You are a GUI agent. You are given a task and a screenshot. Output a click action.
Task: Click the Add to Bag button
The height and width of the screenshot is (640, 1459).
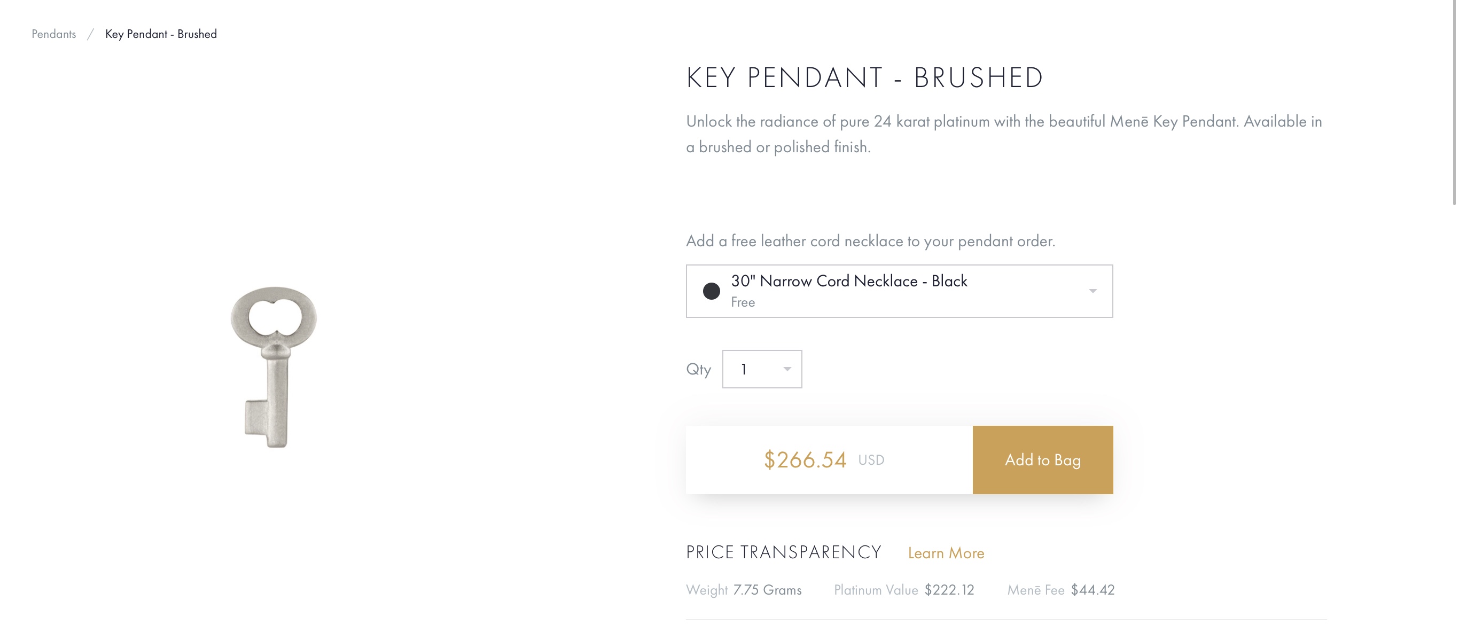[x=1042, y=460]
